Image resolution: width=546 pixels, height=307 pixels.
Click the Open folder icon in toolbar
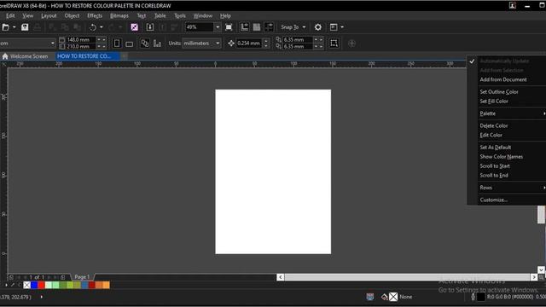[6, 27]
